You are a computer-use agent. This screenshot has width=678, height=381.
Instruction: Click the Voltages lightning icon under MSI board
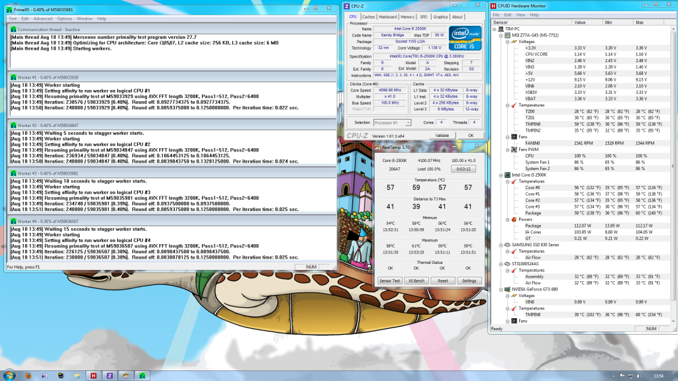514,42
